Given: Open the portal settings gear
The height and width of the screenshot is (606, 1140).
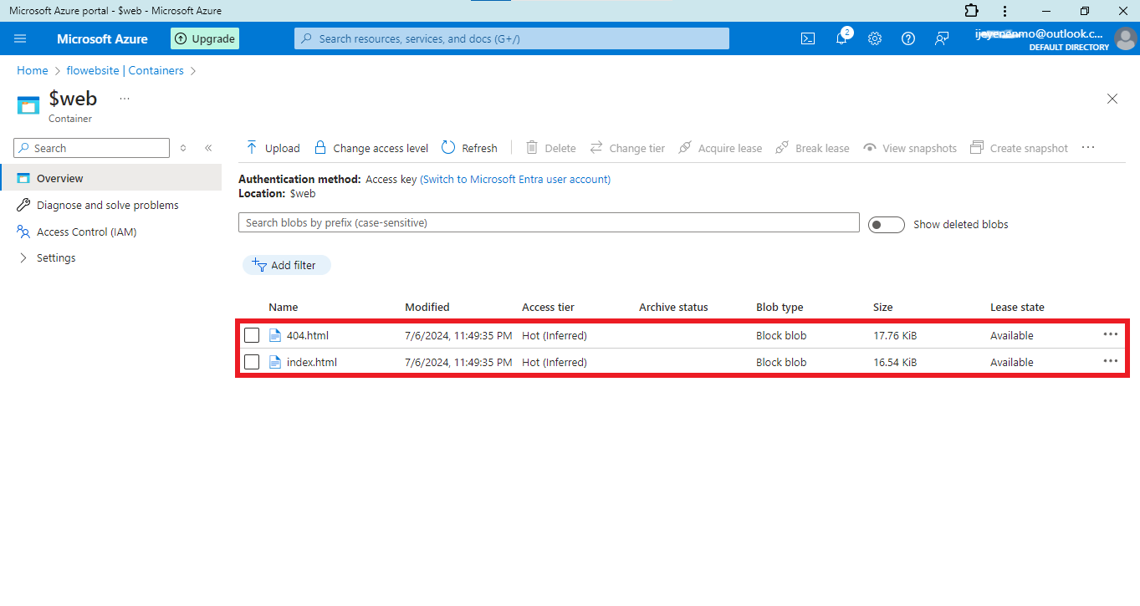Looking at the screenshot, I should [875, 38].
